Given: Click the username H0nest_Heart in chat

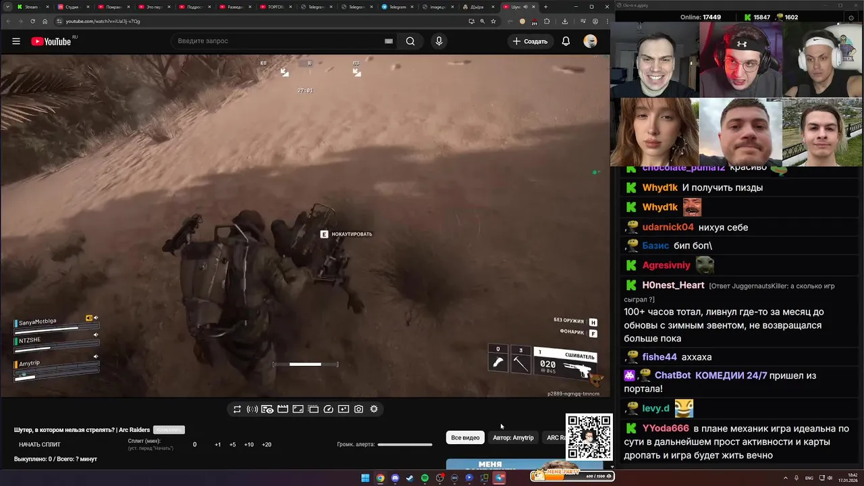Looking at the screenshot, I should point(673,285).
